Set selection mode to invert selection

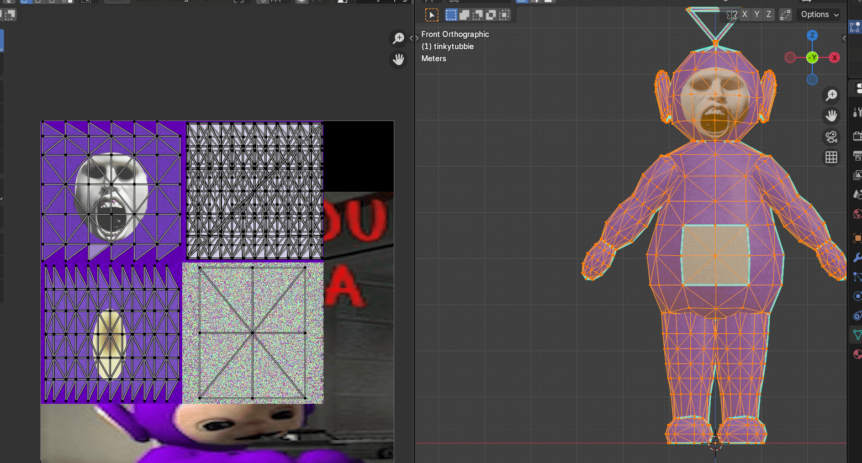click(x=491, y=15)
